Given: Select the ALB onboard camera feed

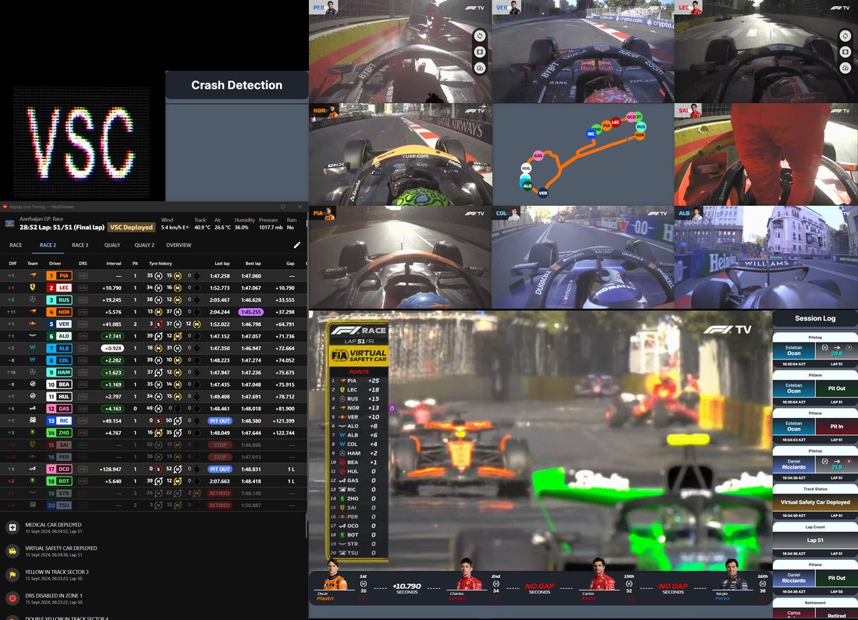Looking at the screenshot, I should [766, 257].
